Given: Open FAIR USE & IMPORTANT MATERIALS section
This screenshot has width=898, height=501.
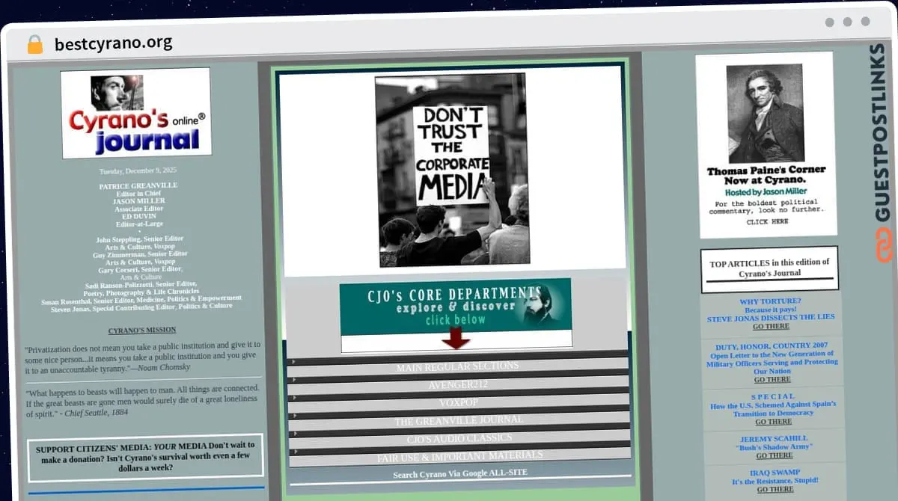Looking at the screenshot, I should pyautogui.click(x=460, y=455).
